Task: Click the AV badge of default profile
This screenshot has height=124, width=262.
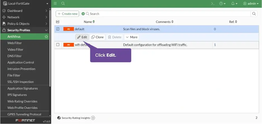Action: coord(68,29)
